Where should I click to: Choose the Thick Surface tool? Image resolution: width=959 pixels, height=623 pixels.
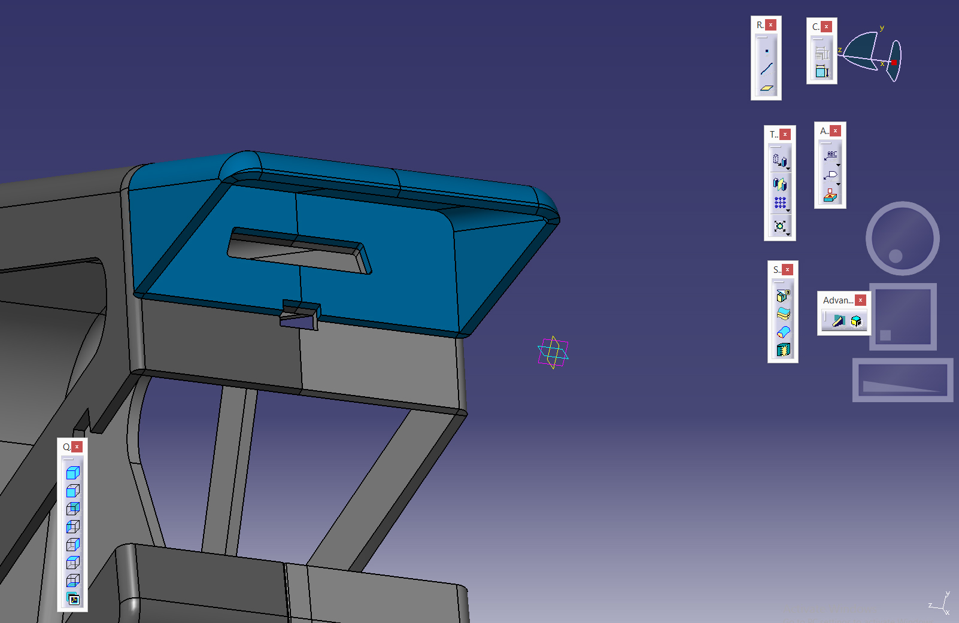point(783,314)
